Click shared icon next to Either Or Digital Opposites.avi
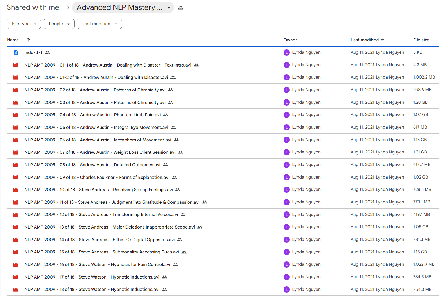 [x=180, y=240]
